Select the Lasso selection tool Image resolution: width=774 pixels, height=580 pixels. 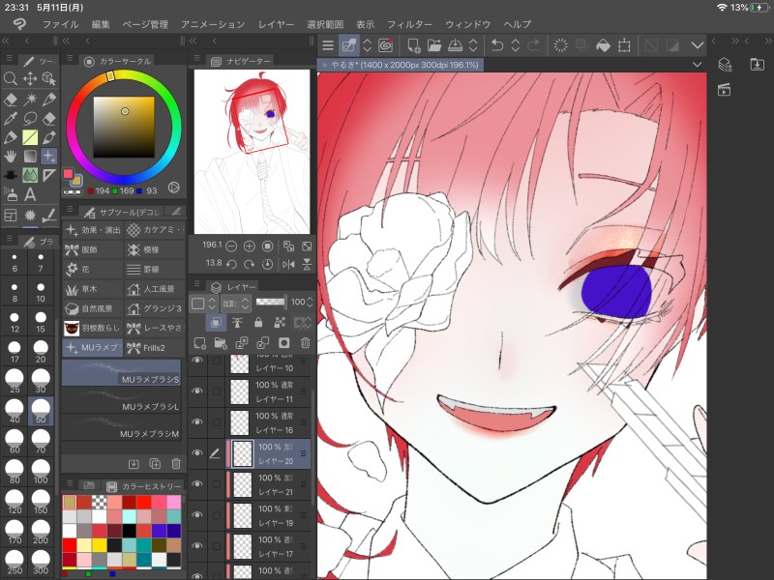click(30, 118)
